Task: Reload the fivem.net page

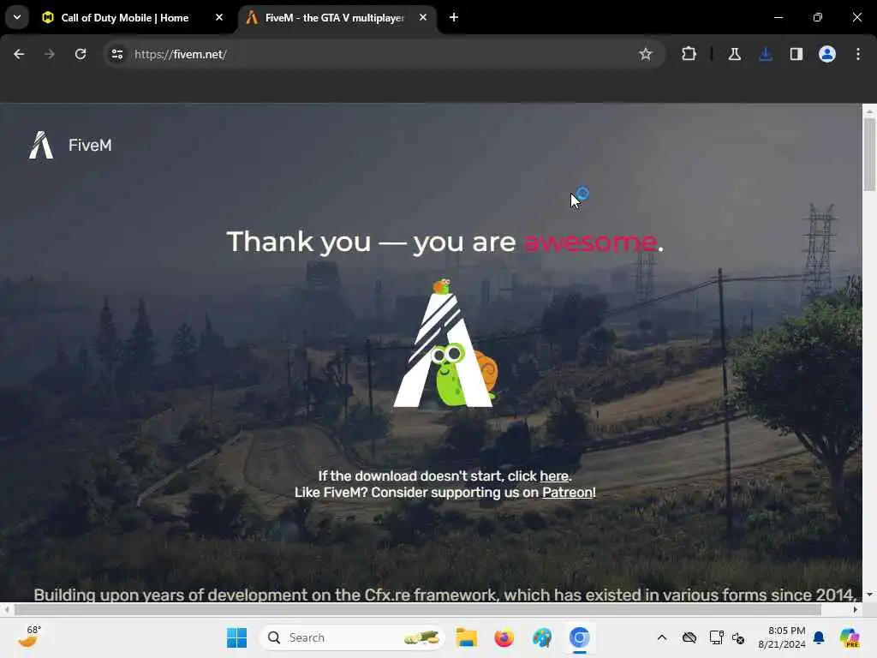Action: (x=81, y=54)
